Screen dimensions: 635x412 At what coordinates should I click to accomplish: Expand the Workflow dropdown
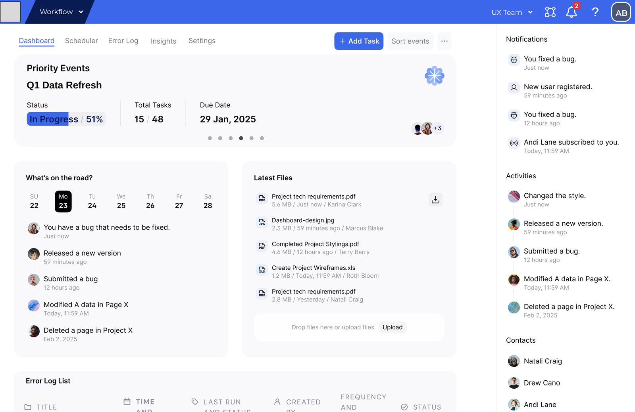(x=61, y=12)
